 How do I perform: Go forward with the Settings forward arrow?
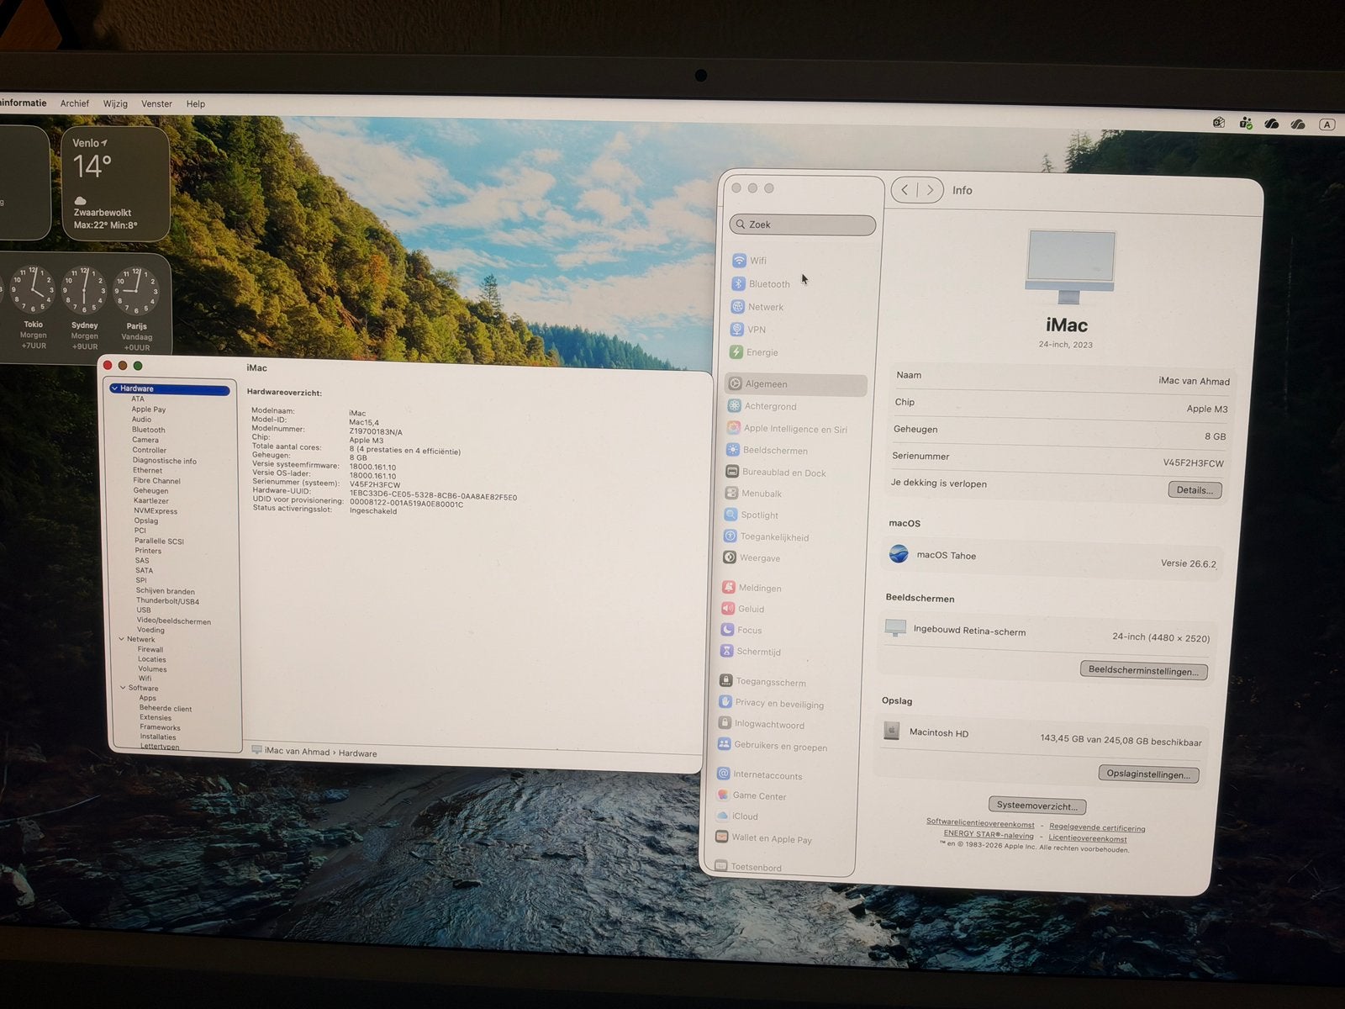pos(930,190)
